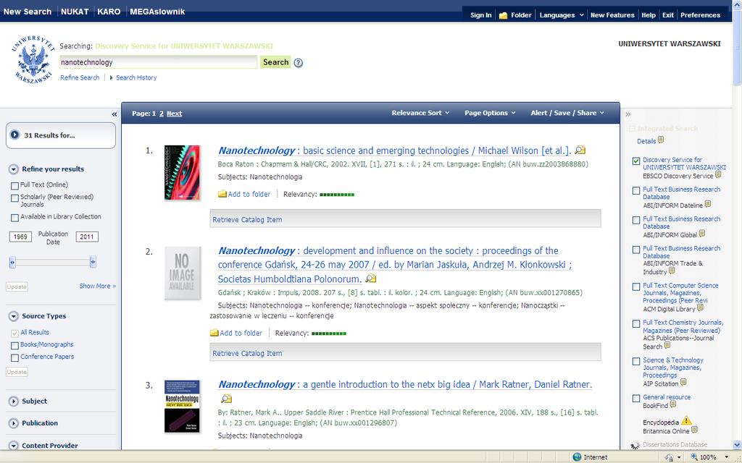Collapse right panel with double chevron icon
742x463 pixels.
point(628,114)
